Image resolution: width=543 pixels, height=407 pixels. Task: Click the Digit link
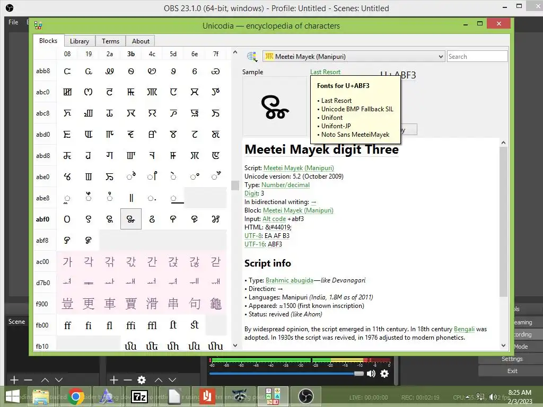click(251, 193)
